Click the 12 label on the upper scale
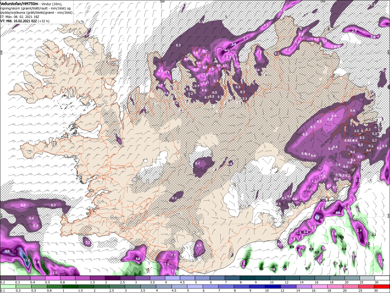The image size is (390, 293). point(287,282)
